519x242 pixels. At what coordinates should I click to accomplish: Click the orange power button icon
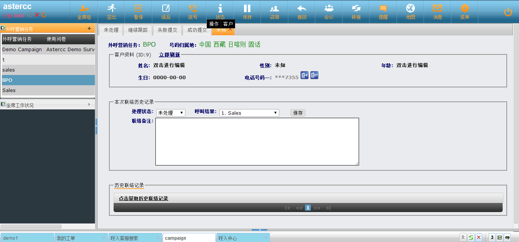(x=508, y=12)
